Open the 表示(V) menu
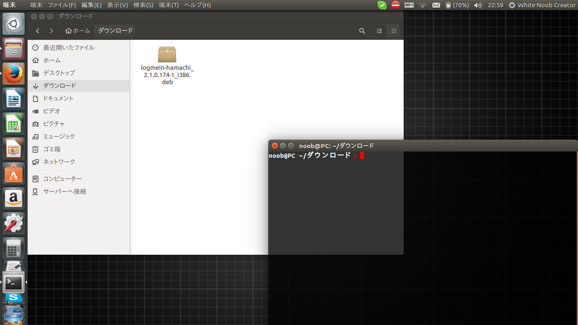Viewport: 578px width, 325px height. (x=118, y=5)
